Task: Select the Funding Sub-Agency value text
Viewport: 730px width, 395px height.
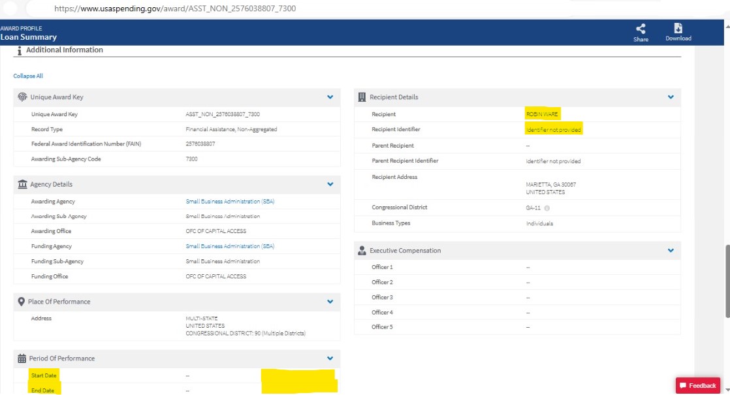Action: click(223, 261)
